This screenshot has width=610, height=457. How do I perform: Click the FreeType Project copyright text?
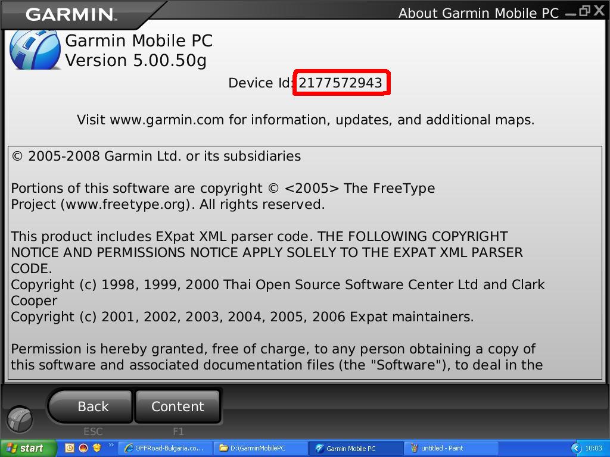click(x=223, y=196)
